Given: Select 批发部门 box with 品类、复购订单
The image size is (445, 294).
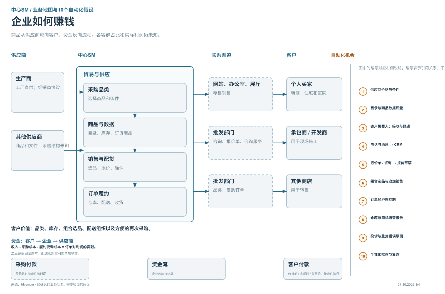Looking at the screenshot, I should click(x=241, y=191).
